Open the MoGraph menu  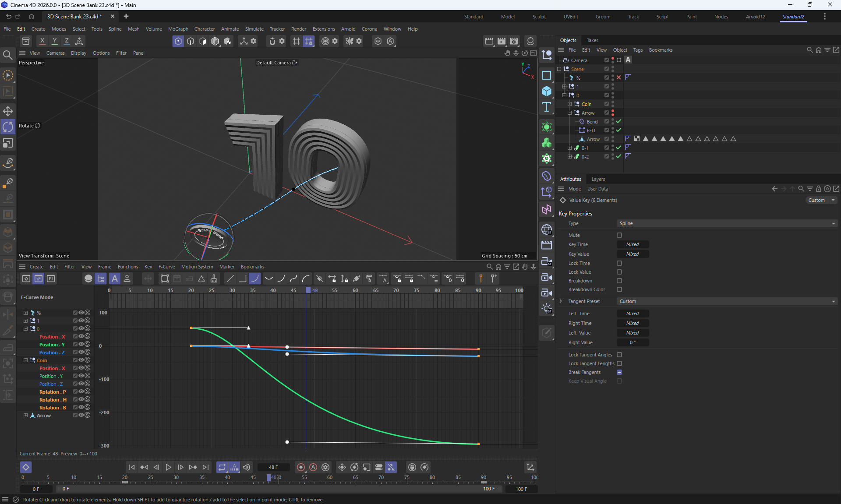click(x=178, y=29)
